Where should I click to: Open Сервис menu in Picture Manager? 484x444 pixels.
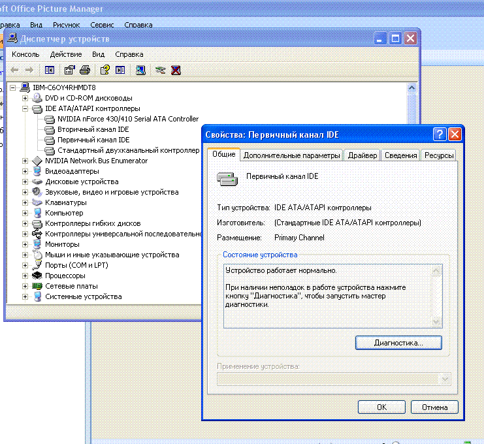[102, 25]
